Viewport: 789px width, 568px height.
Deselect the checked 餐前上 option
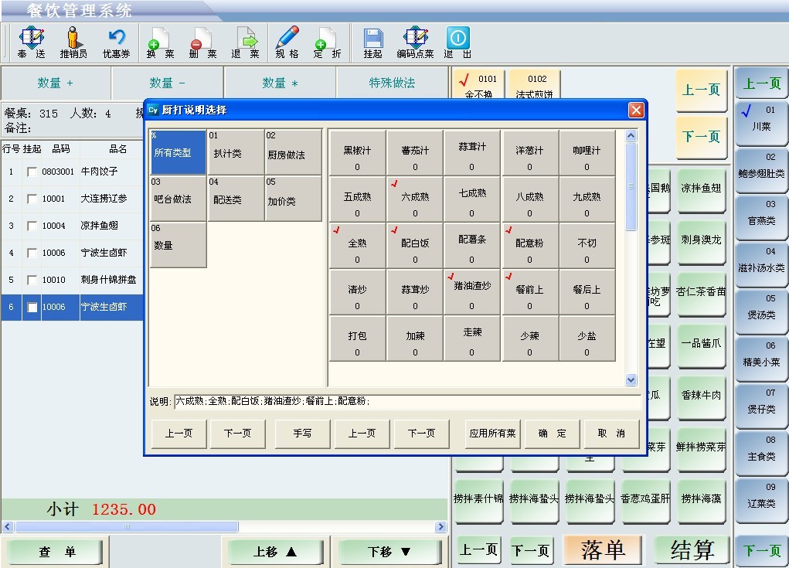pos(529,291)
